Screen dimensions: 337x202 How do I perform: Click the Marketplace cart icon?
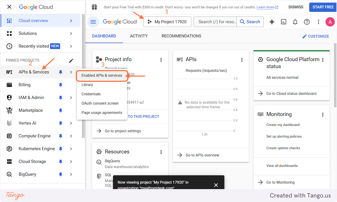point(9,110)
